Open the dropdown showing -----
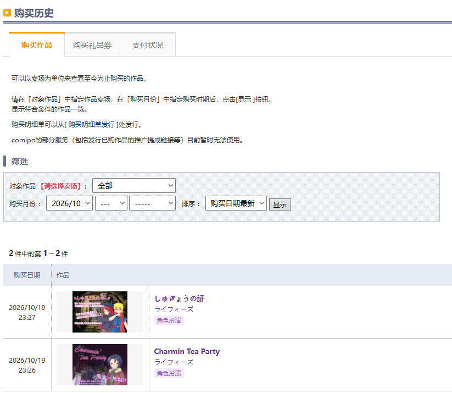Viewport: 452px width, 393px height. pos(152,203)
